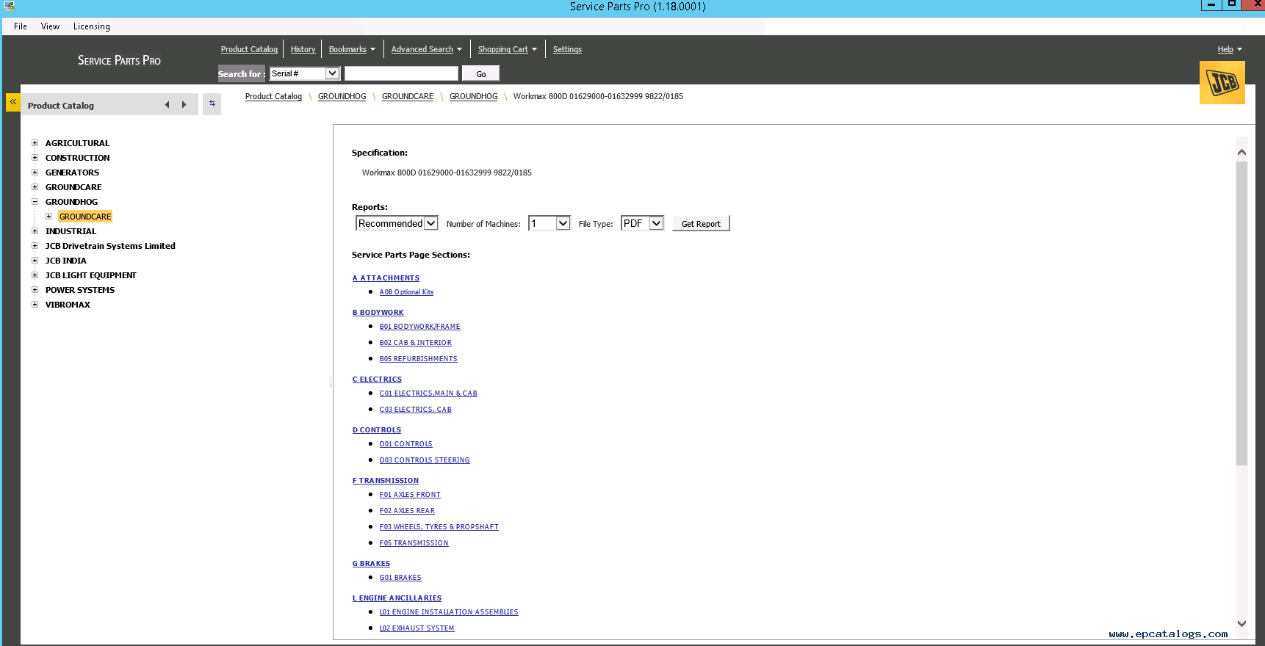Open D03 CONTROLS STEERING link
This screenshot has width=1265, height=646.
tap(425, 460)
